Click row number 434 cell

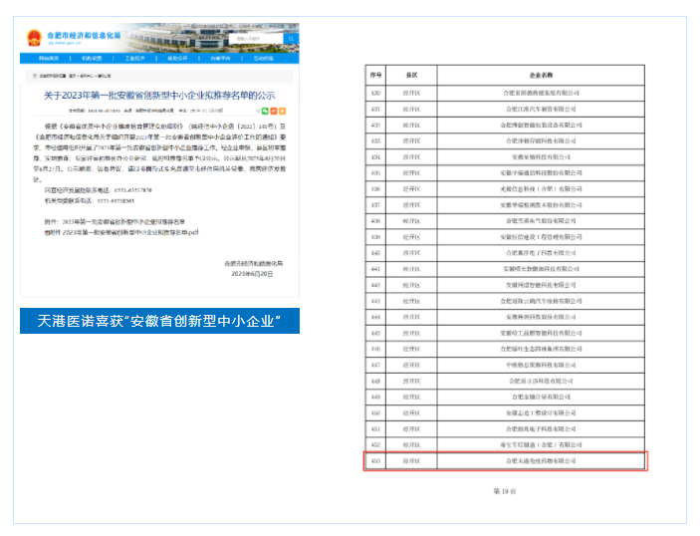pyautogui.click(x=375, y=157)
